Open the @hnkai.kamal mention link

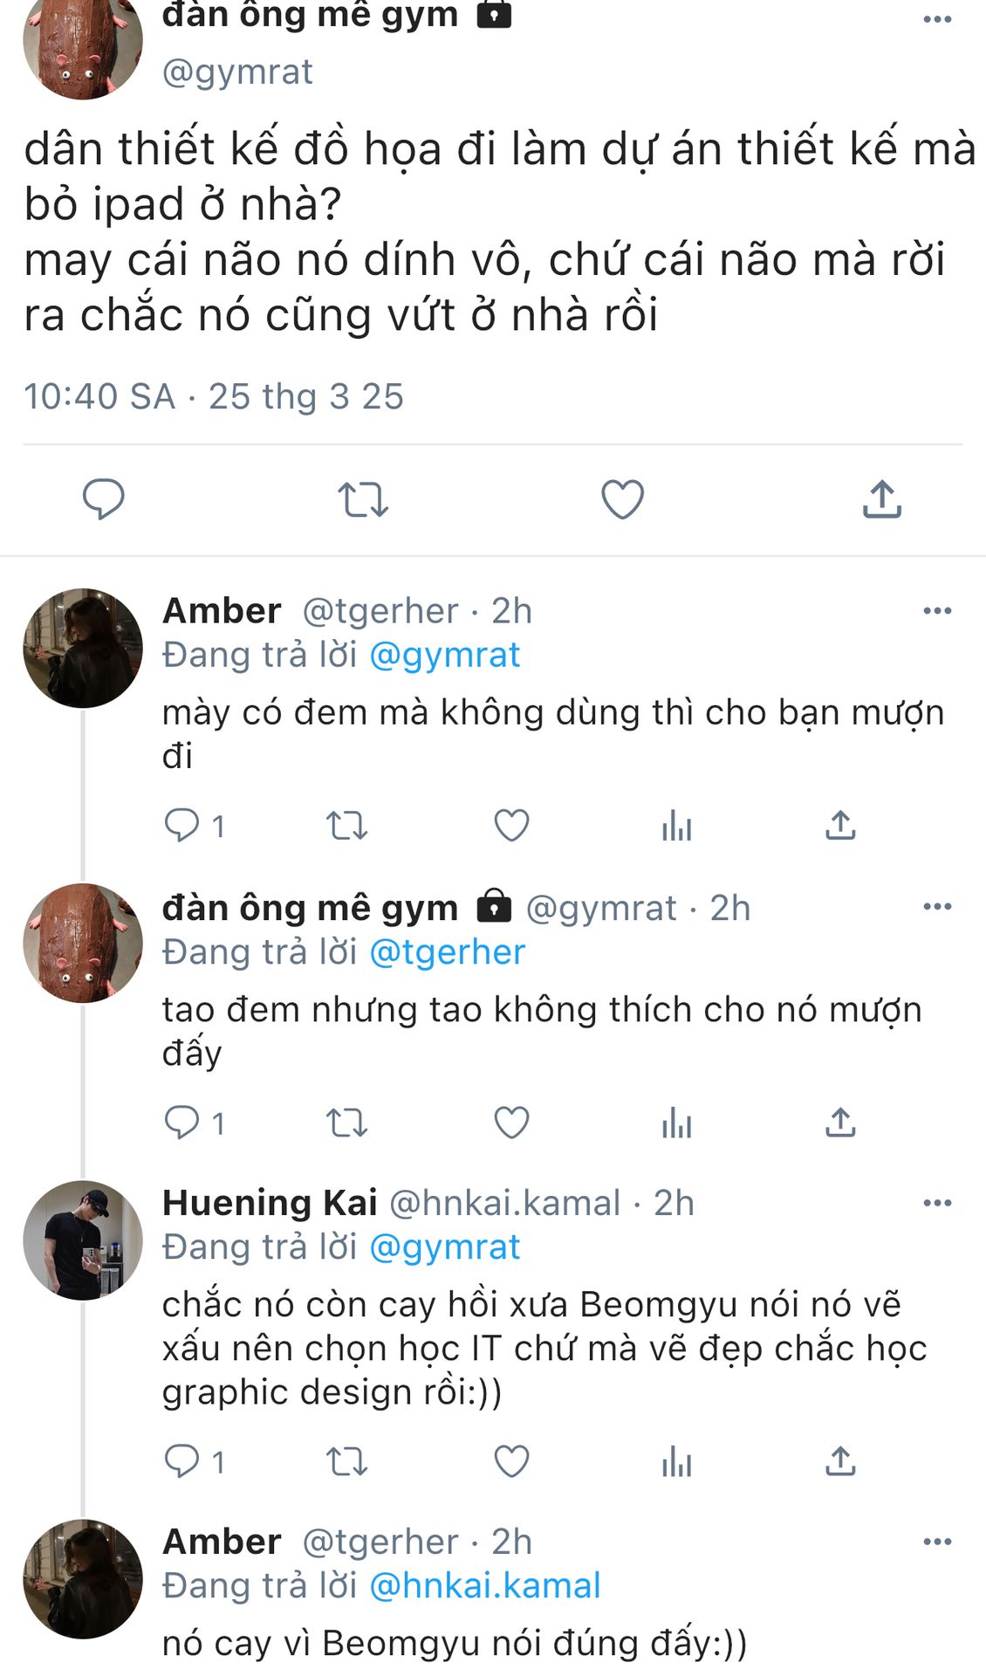485,1585
